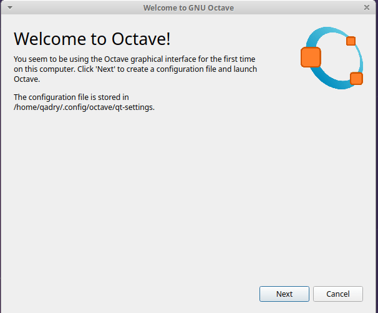Click Next to create the configuration file

pyautogui.click(x=284, y=294)
